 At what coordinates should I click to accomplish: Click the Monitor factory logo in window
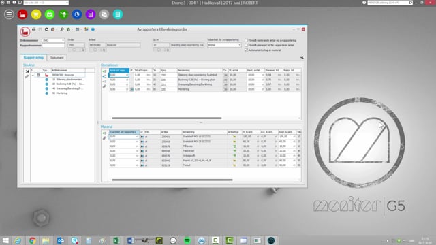click(x=25, y=32)
